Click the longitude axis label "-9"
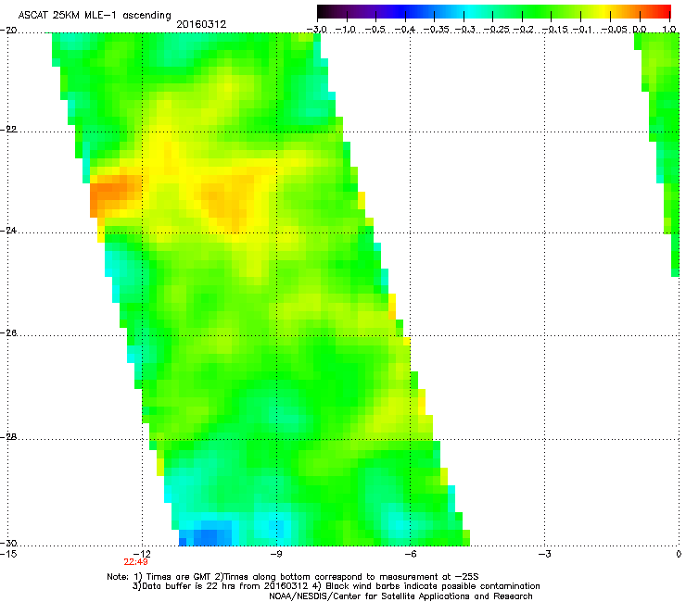Image resolution: width=686 pixels, height=602 pixels. point(276,554)
